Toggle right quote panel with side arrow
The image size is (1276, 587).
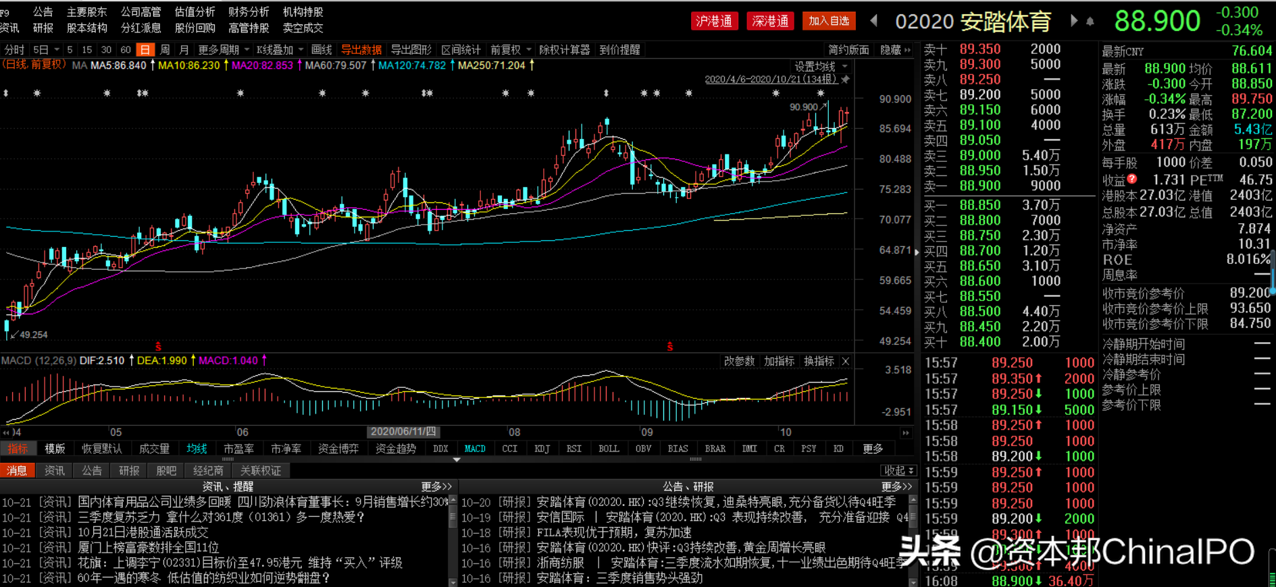917,252
